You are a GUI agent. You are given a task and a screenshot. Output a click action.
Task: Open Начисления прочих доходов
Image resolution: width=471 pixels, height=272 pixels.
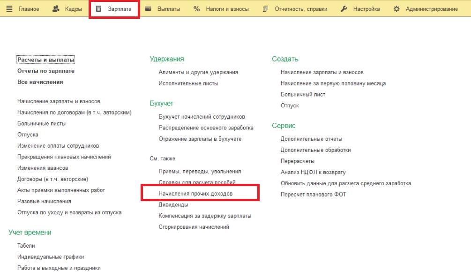[195, 194]
